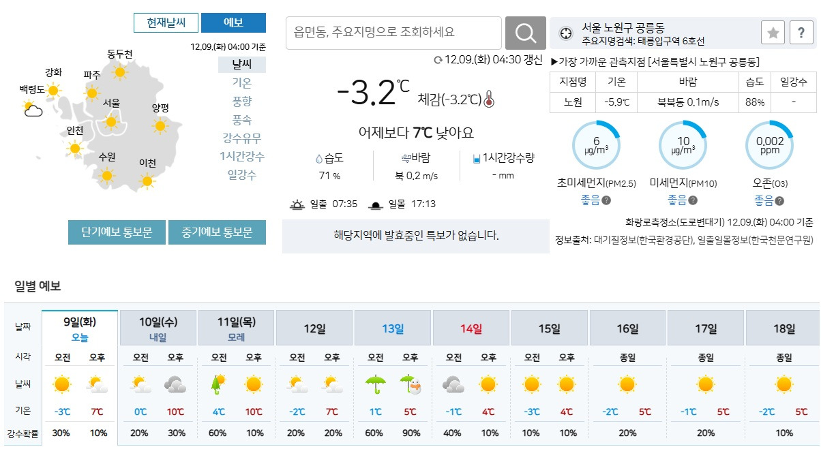Select the 풍속 map layer

tap(242, 120)
